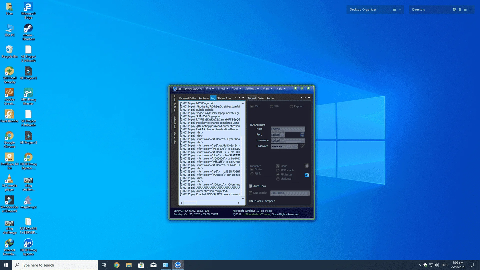Click the show-password icon beside Password field

tap(302, 146)
